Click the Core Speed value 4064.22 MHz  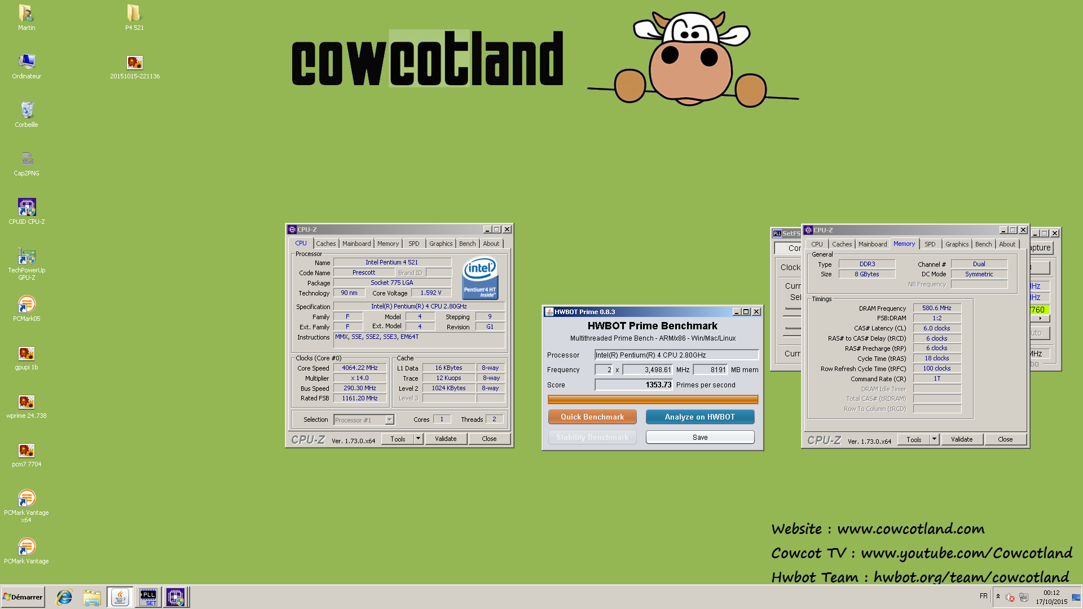[360, 368]
